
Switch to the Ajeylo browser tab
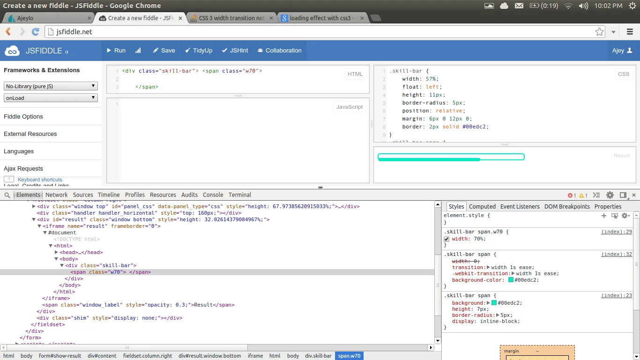[48, 18]
